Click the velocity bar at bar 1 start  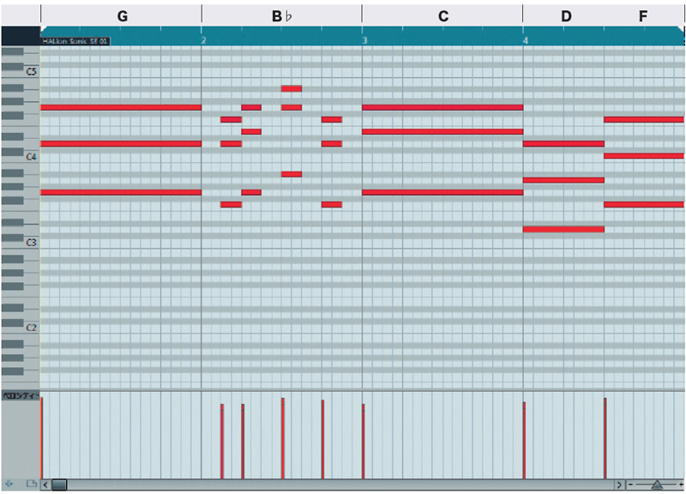point(41,438)
